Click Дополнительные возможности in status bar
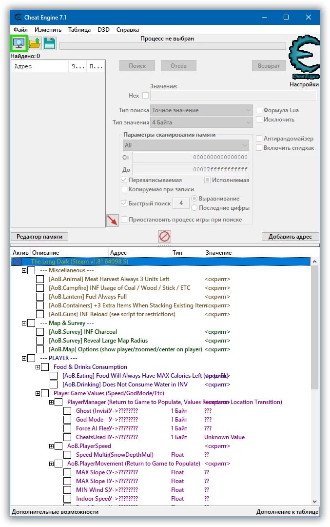The image size is (330, 527). (x=55, y=512)
